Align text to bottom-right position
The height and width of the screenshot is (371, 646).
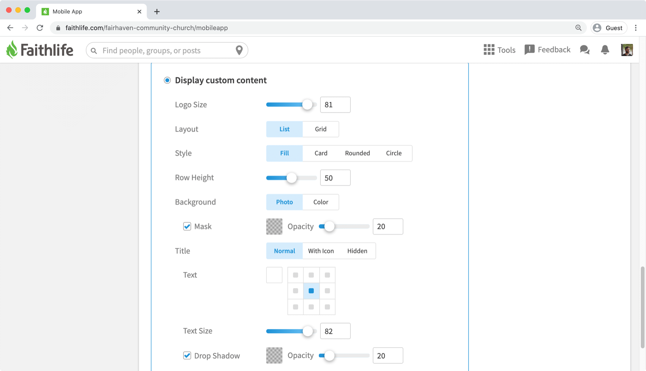[x=327, y=307]
